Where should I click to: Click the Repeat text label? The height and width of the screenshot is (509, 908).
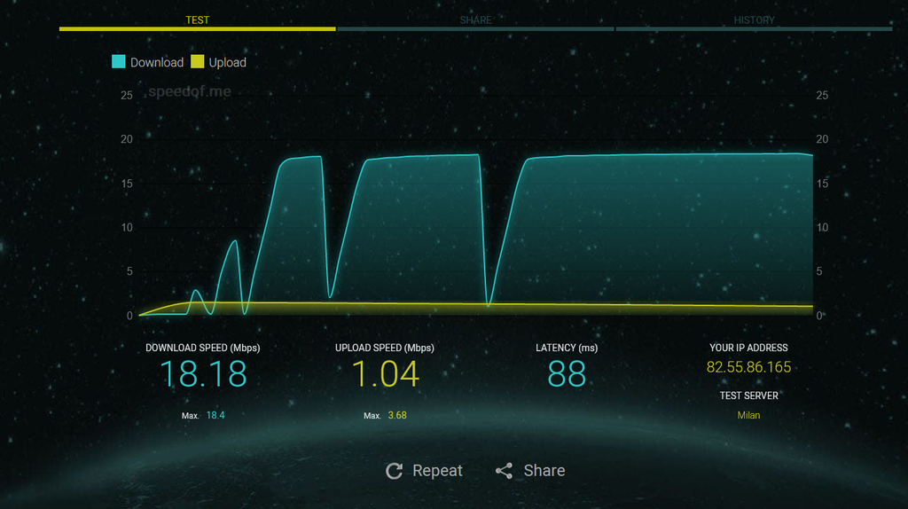437,471
